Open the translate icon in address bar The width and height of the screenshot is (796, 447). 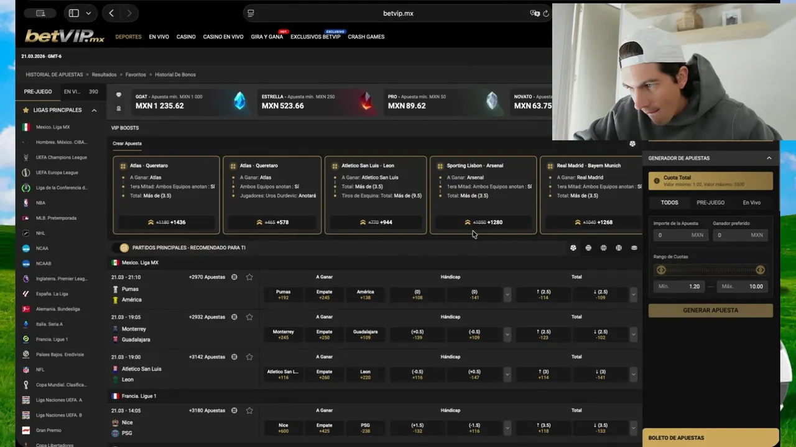click(534, 13)
